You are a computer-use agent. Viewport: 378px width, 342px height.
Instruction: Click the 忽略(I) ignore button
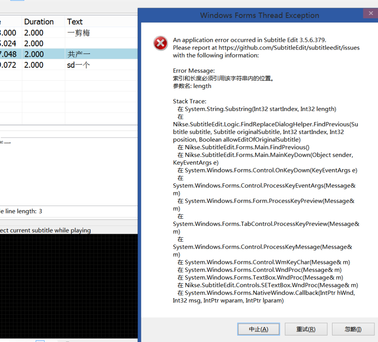click(353, 329)
